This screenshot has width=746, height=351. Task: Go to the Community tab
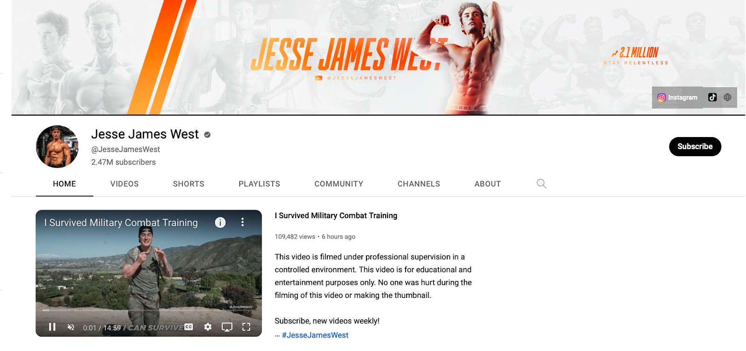pos(339,184)
